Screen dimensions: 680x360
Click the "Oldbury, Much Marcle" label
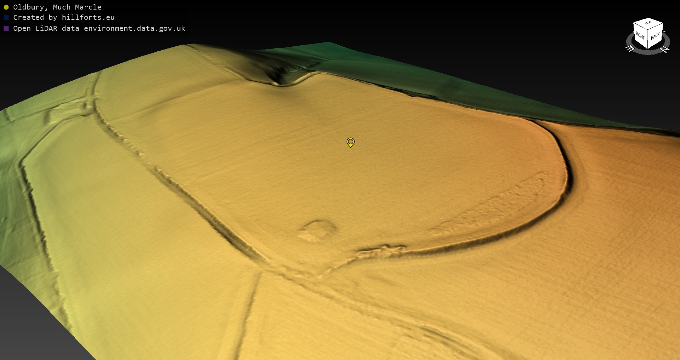pos(57,7)
